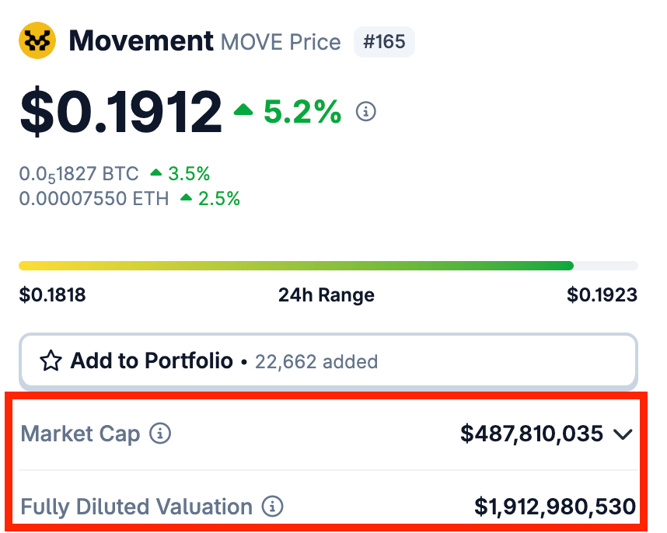This screenshot has width=667, height=533.
Task: Click the 24h Range progress bar
Action: (328, 266)
